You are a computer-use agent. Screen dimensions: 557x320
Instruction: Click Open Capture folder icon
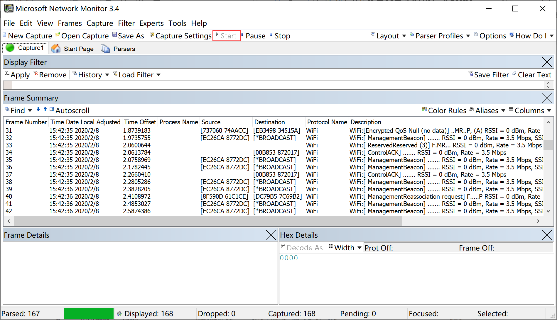pos(58,35)
